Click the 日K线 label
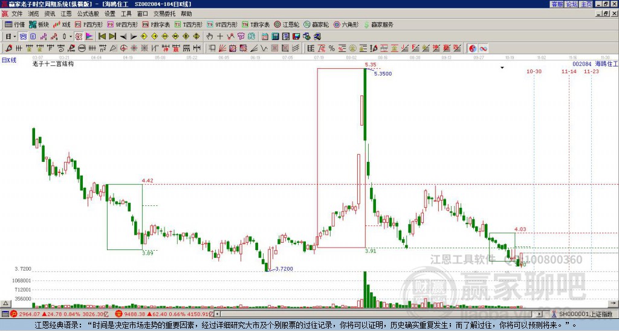 (8, 60)
